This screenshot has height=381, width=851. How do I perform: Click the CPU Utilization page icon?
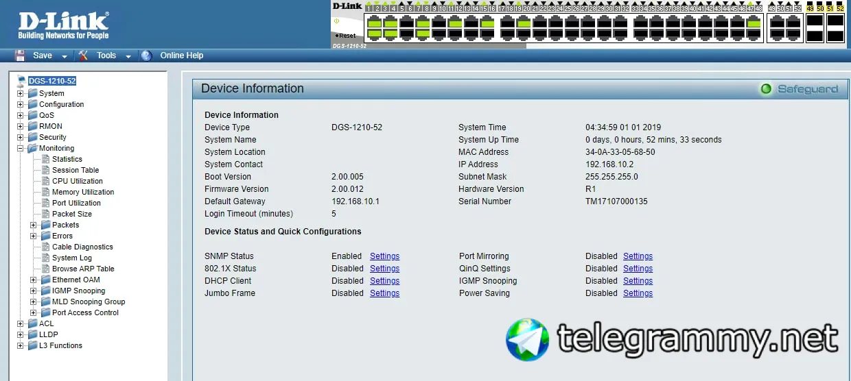tap(46, 181)
